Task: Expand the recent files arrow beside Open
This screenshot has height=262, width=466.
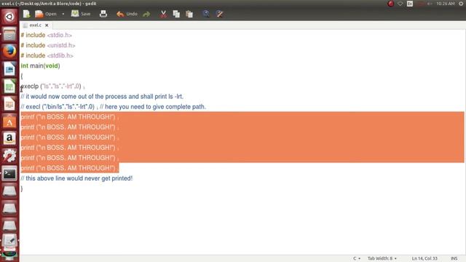Action: 63,14
